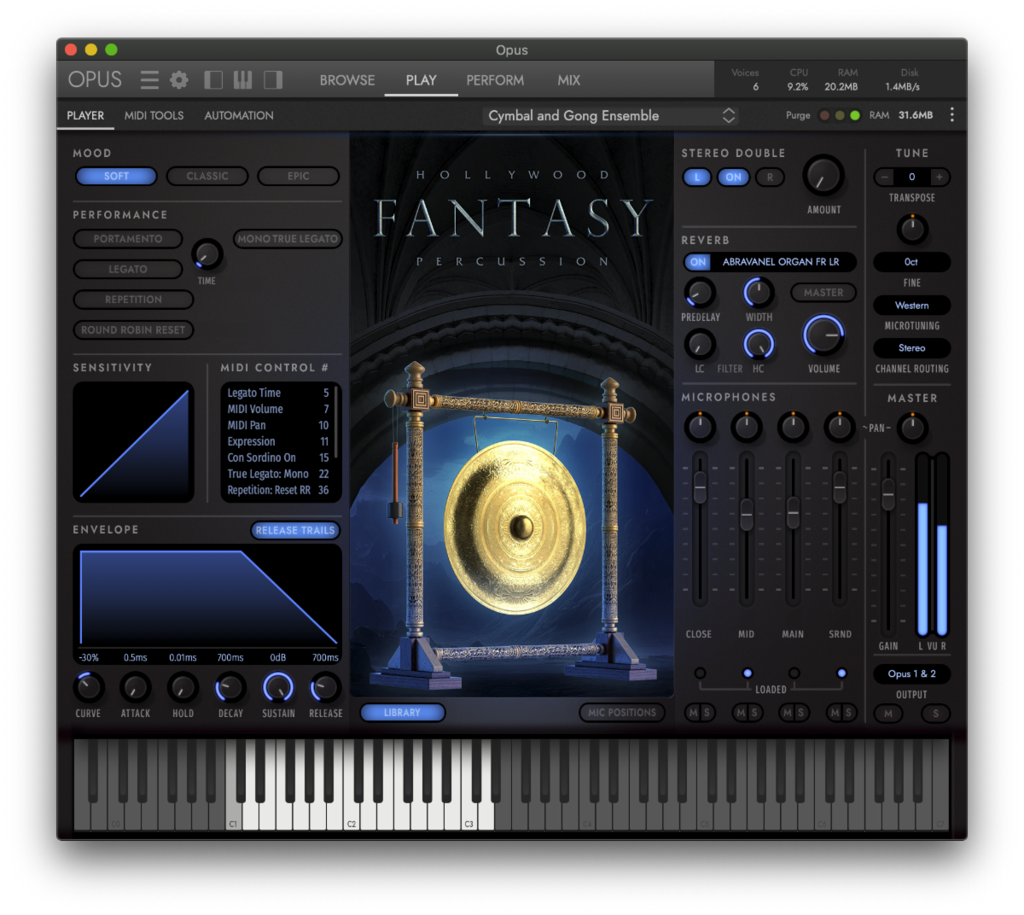The image size is (1024, 915).
Task: Mute the MID microphone channel
Action: (x=740, y=713)
